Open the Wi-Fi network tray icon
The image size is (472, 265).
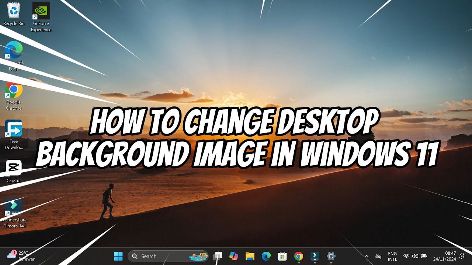pyautogui.click(x=406, y=256)
